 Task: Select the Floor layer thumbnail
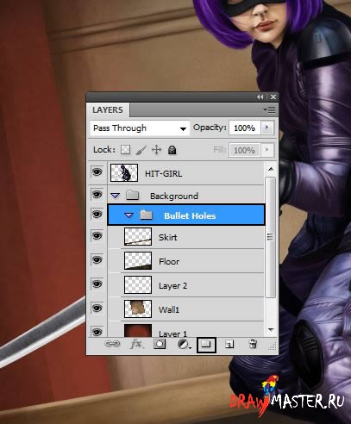tap(138, 260)
